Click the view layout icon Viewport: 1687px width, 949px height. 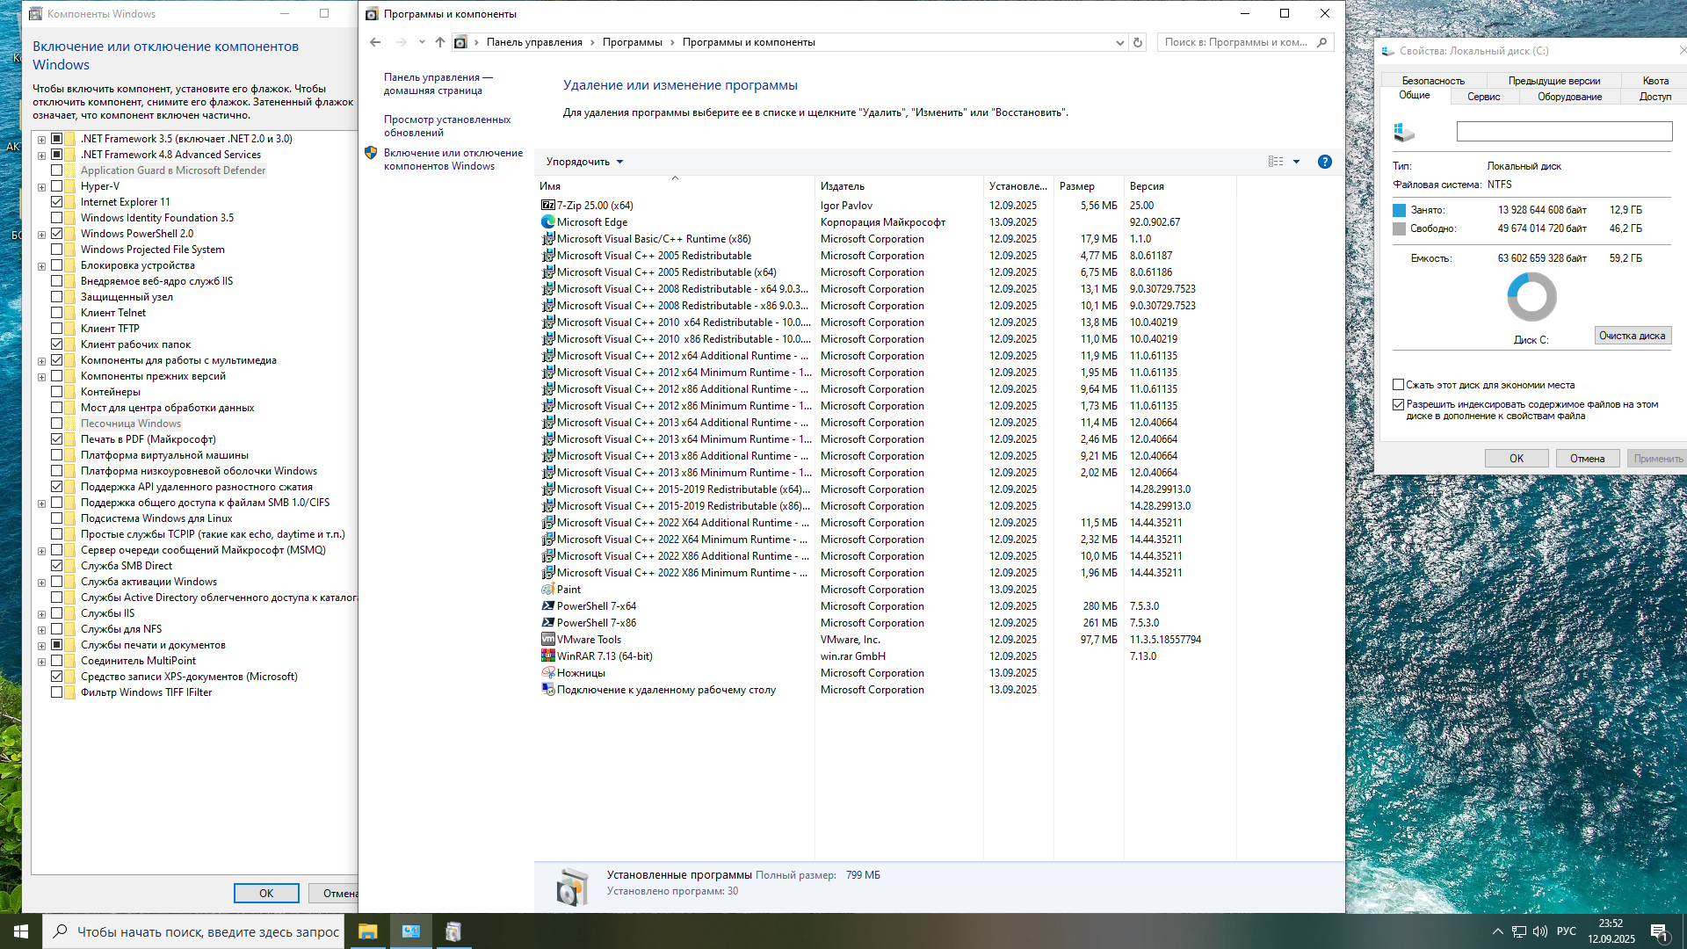point(1276,162)
